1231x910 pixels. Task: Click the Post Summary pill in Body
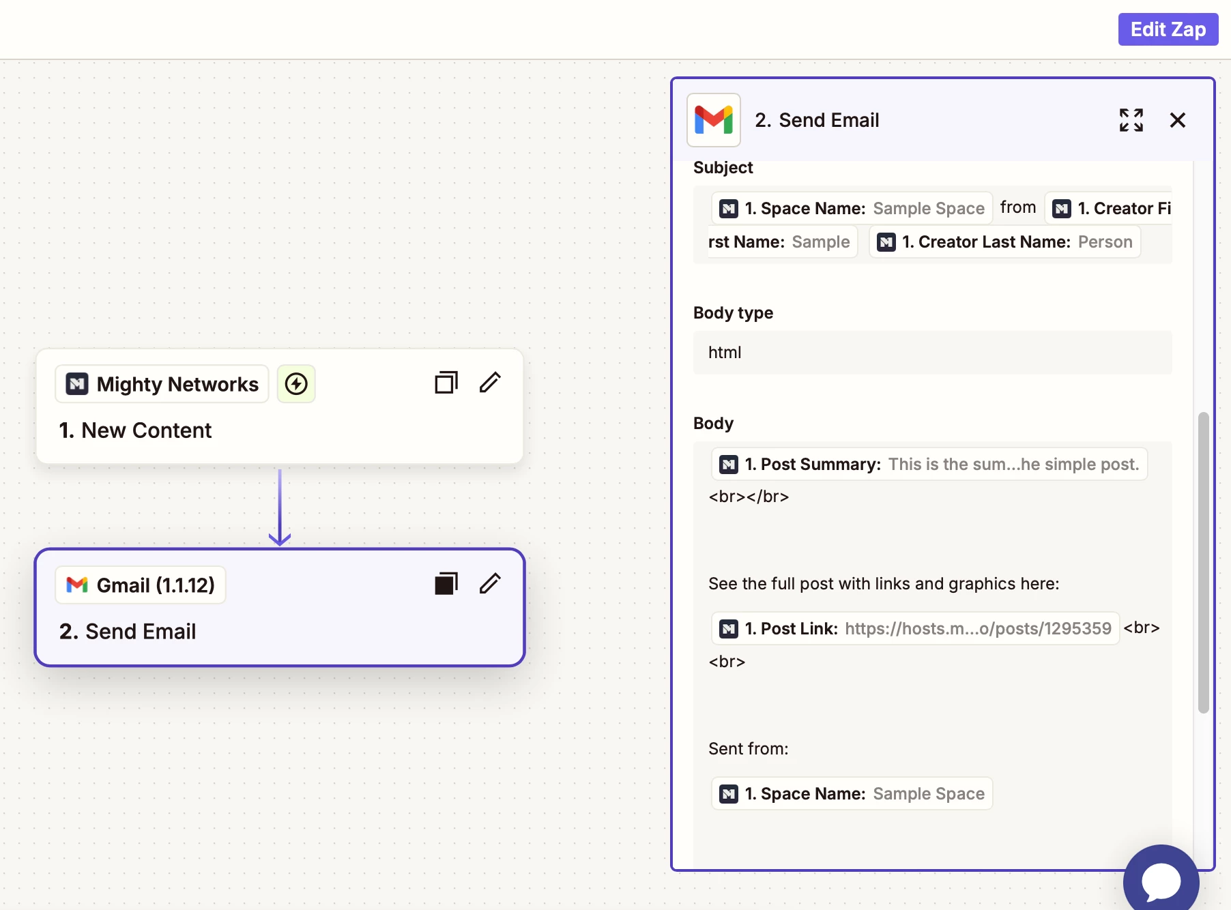929,464
